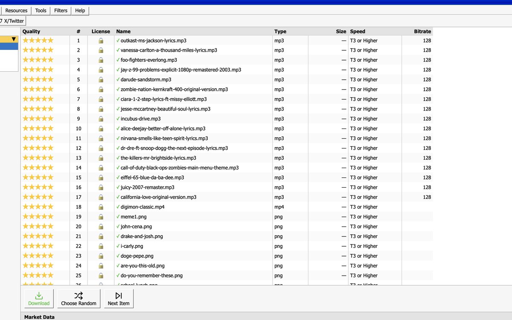
Task: Click lock icon for vanessa-carlton-a-thousand-miles row
Action: (x=101, y=50)
